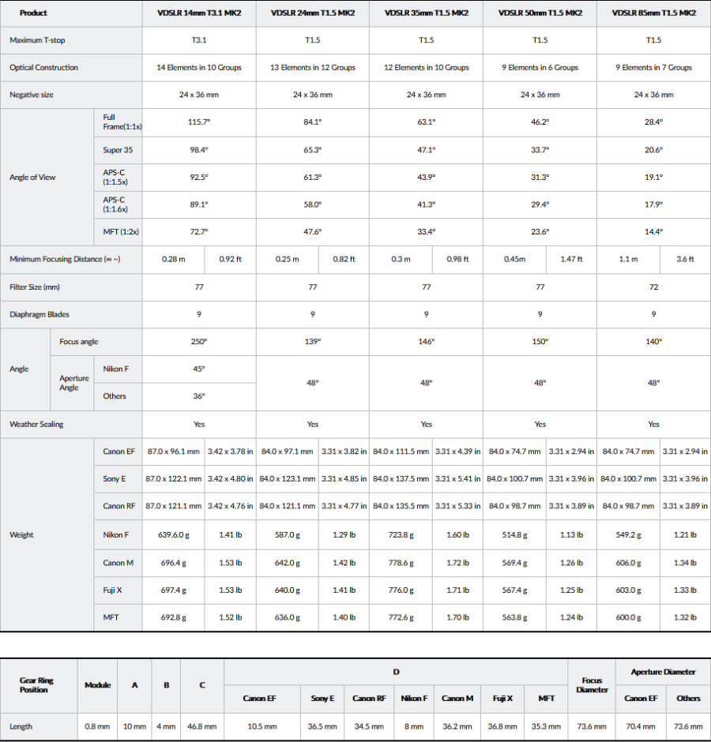Select the 87.0 x 96.1 mm Canon EF cell
The width and height of the screenshot is (711, 742).
(174, 452)
